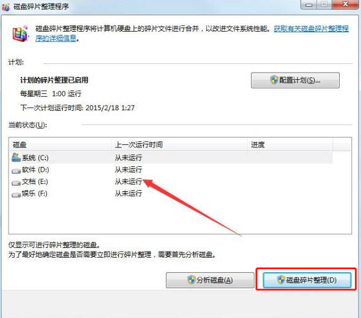Select the 文档 (E:) row's 从未运行 status

click(x=128, y=182)
